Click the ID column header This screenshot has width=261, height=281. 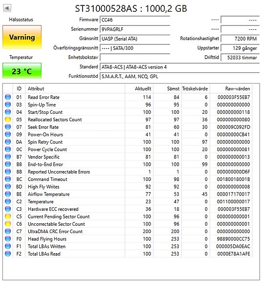(19, 88)
